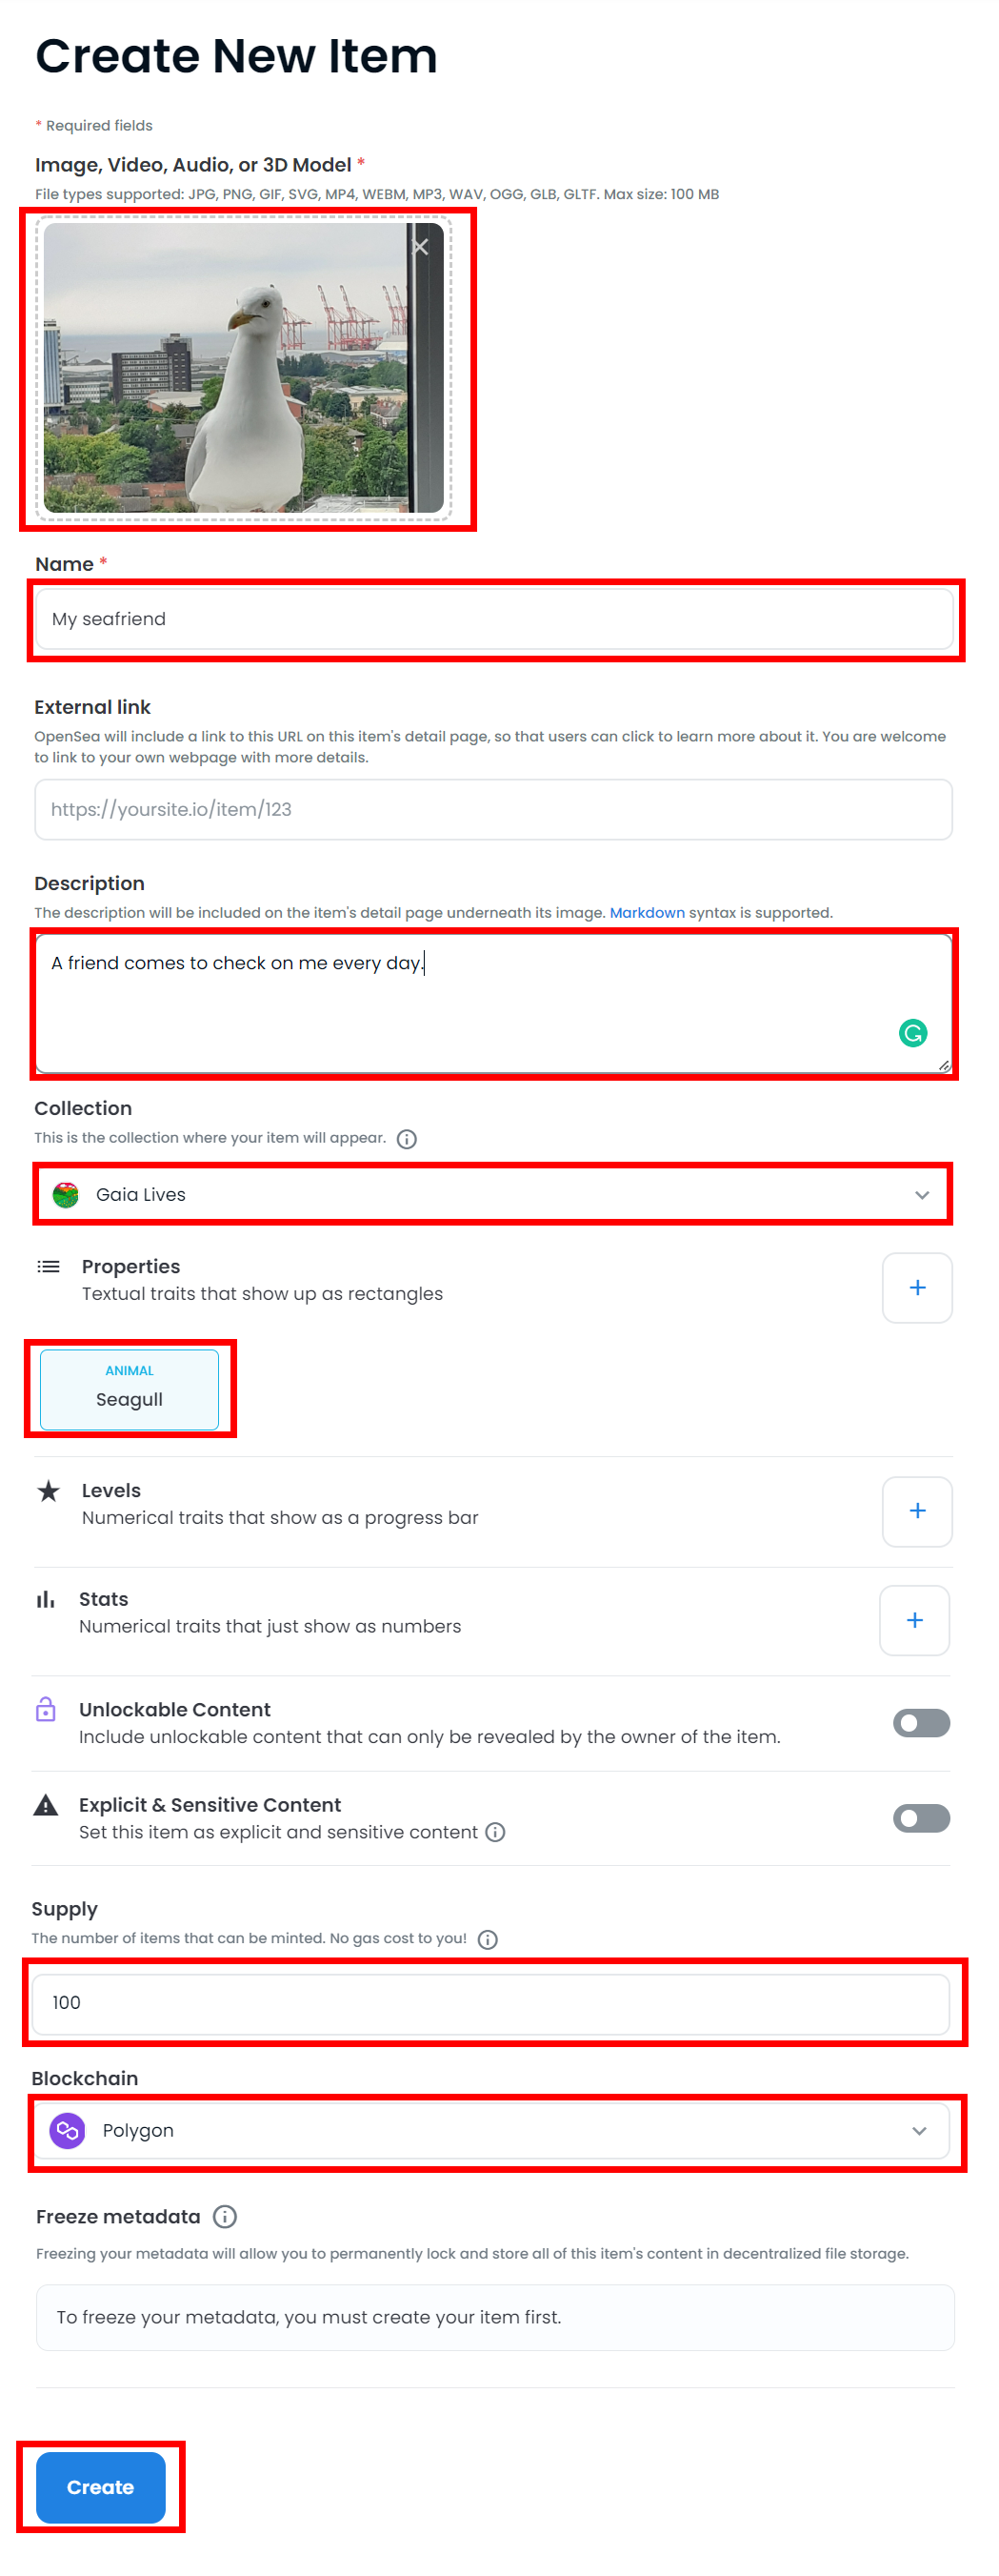Click the uploaded seagull image thumbnail
Image resolution: width=999 pixels, height=2576 pixels.
tap(243, 368)
